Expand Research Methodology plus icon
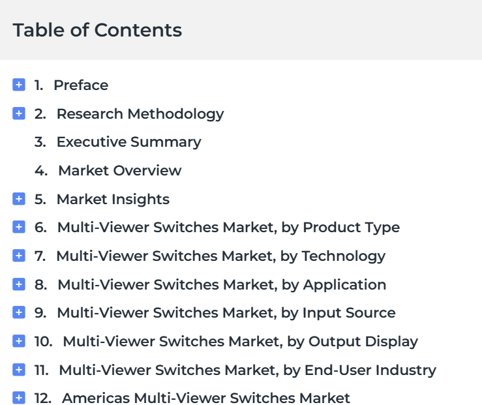Image resolution: width=482 pixels, height=405 pixels. (x=19, y=113)
